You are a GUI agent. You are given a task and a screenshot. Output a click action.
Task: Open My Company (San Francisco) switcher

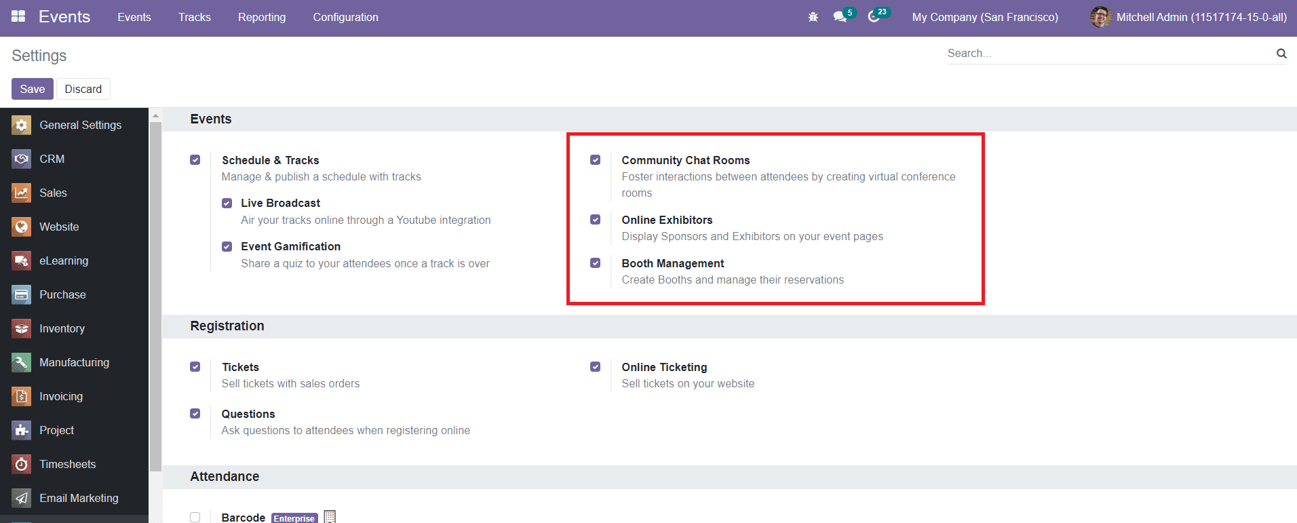(985, 17)
